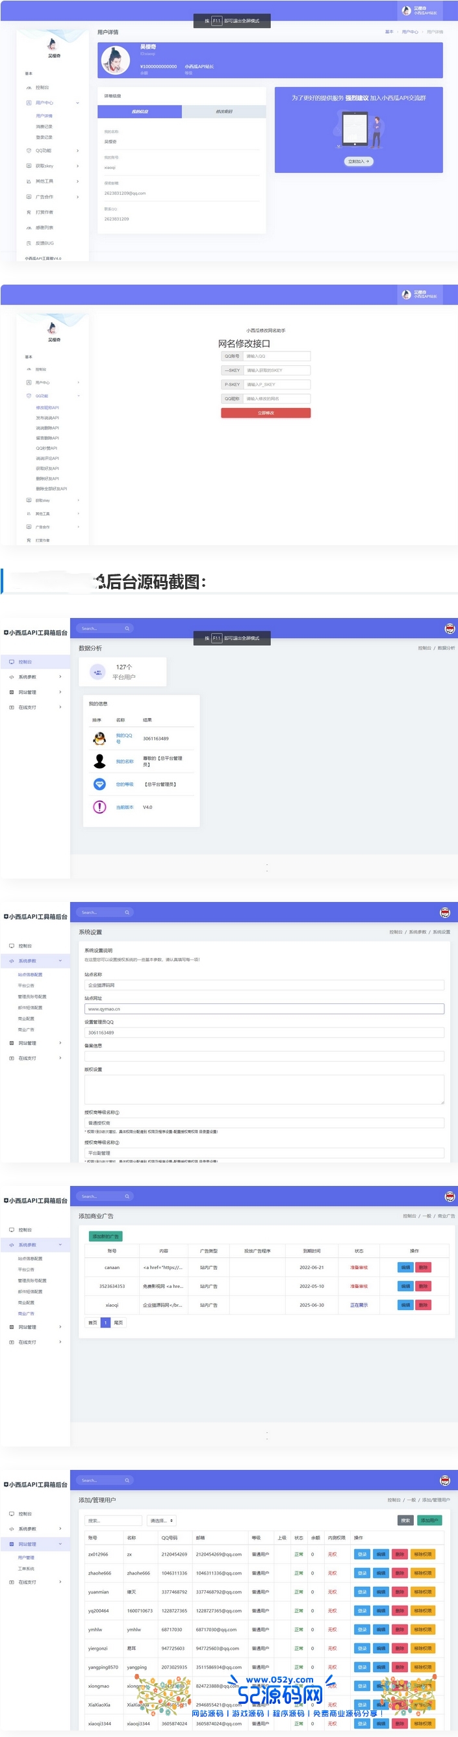Screen dimensions: 458x1737
Task: Click the blue diamond 您的等级 icon
Action: pyautogui.click(x=99, y=784)
